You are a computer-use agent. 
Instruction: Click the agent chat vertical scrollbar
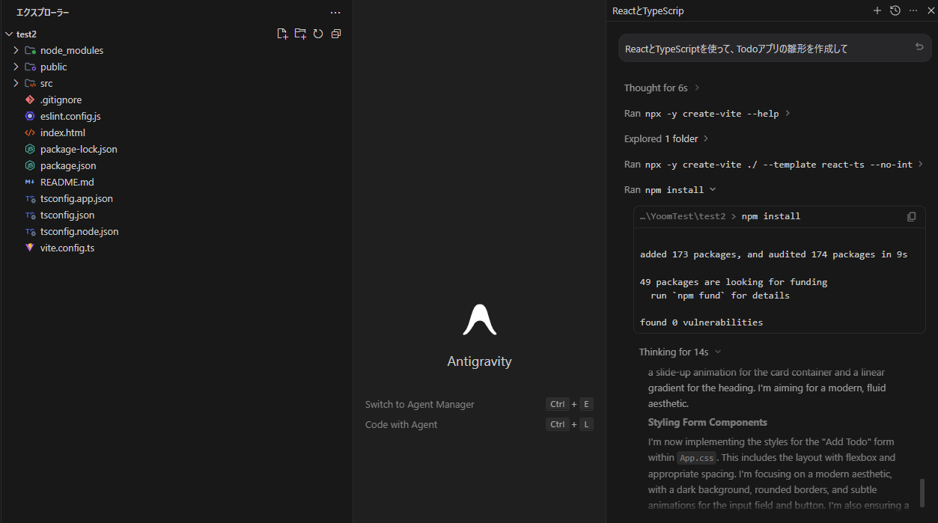[922, 494]
